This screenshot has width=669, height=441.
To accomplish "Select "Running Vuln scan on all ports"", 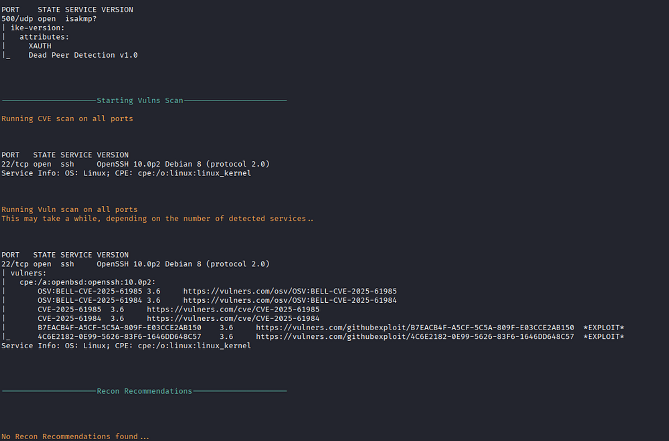I will tap(69, 210).
